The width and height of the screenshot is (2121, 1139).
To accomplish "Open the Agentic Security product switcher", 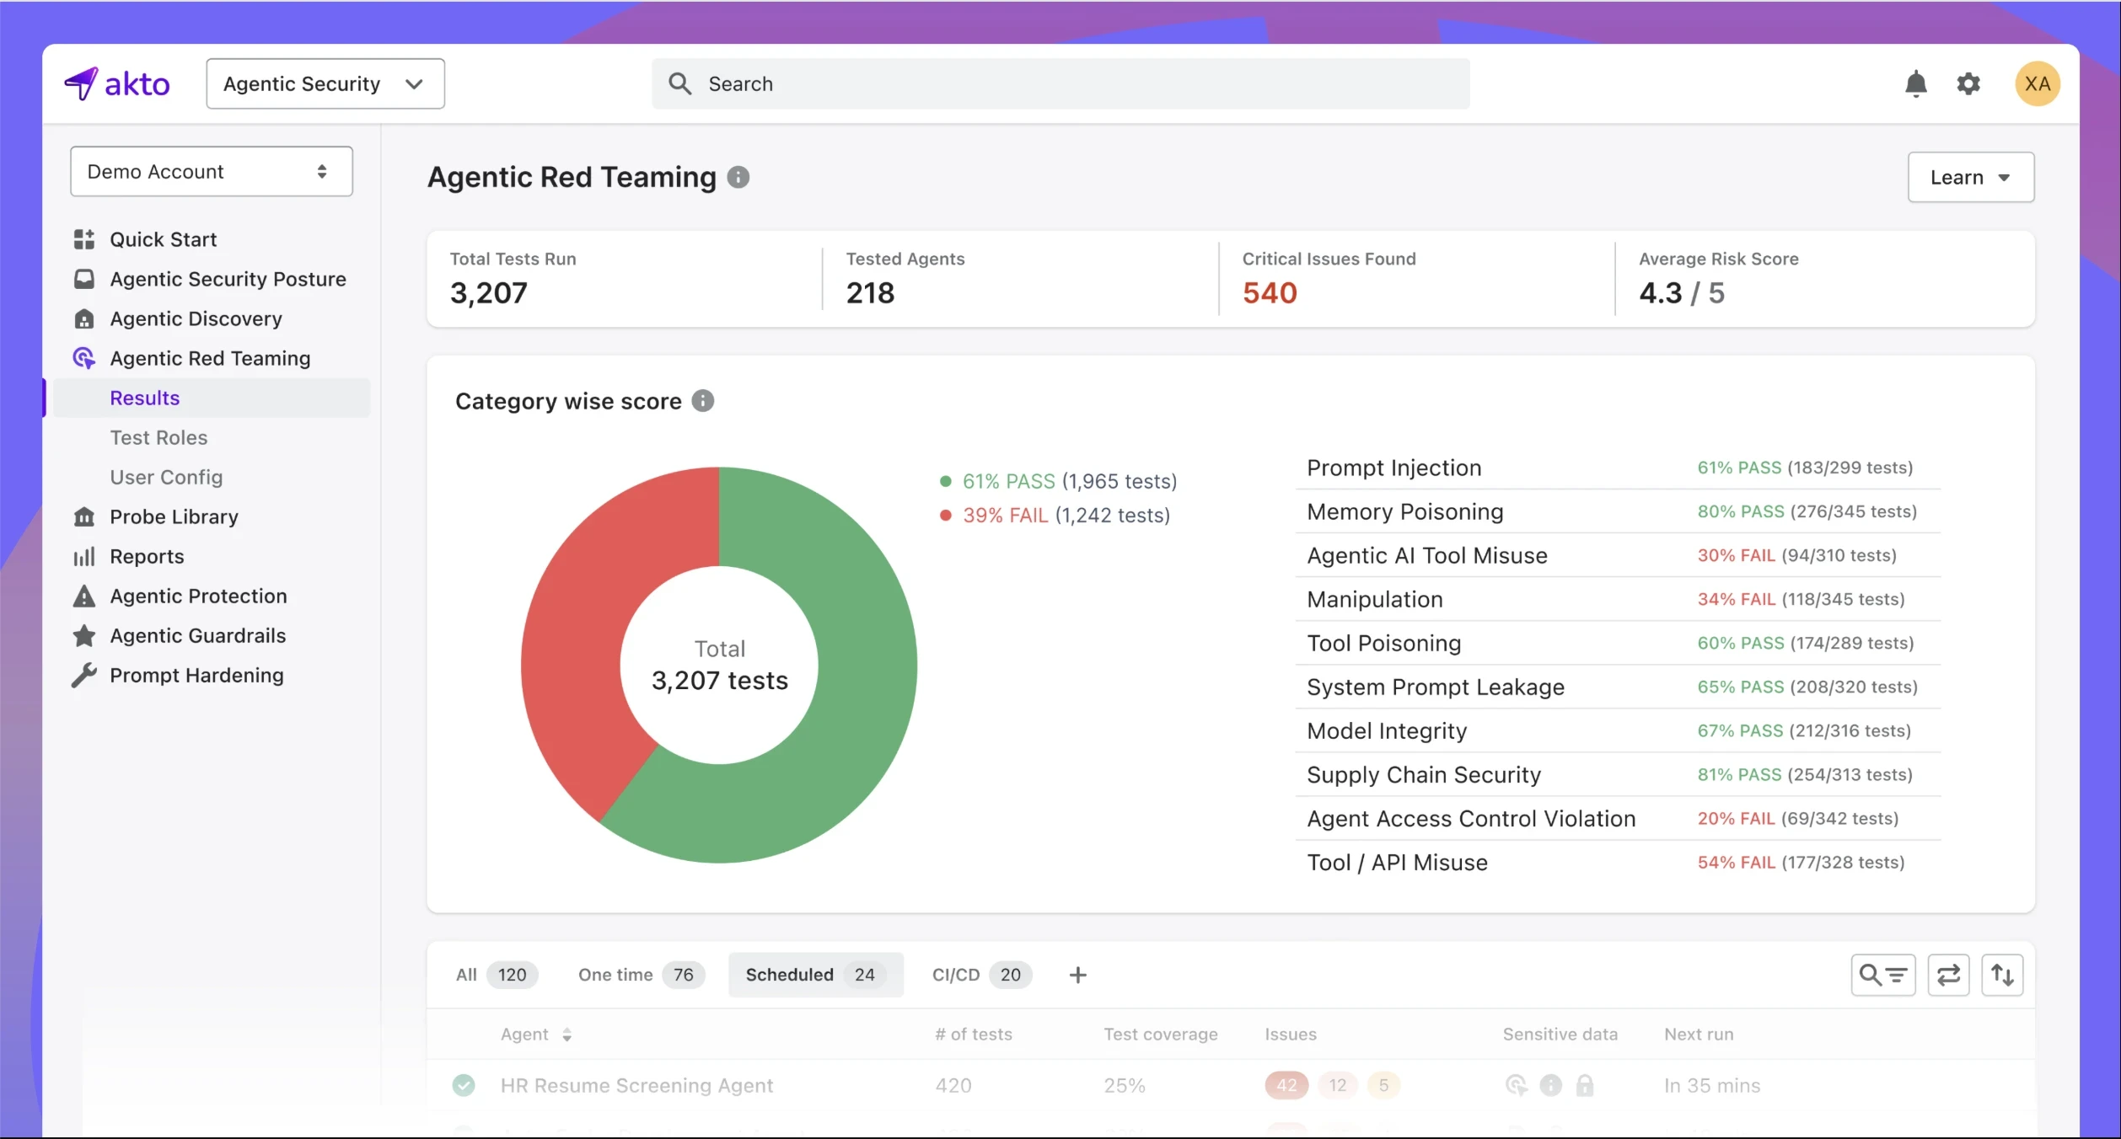I will [x=325, y=83].
